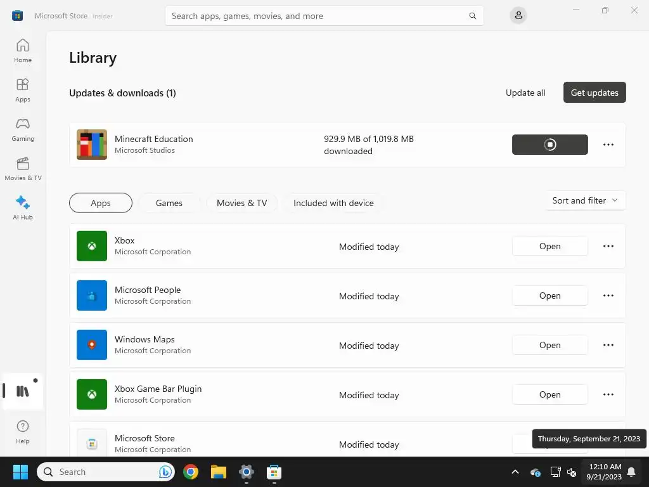
Task: Open more options for Windows Maps
Action: point(608,345)
